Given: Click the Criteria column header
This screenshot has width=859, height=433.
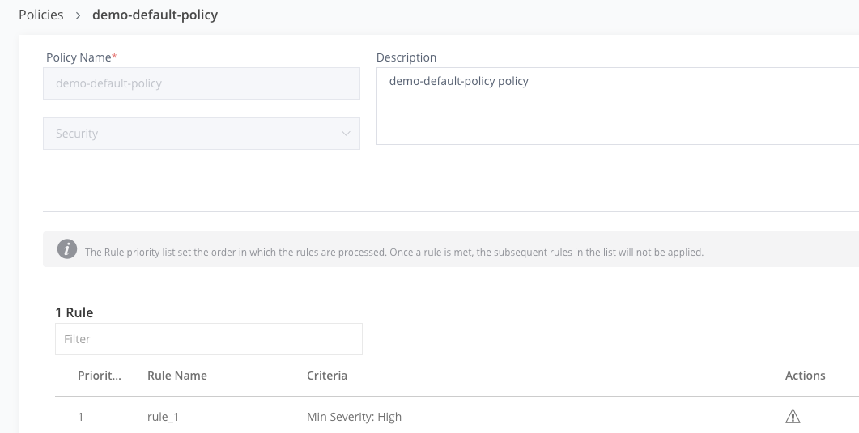Looking at the screenshot, I should pos(327,376).
